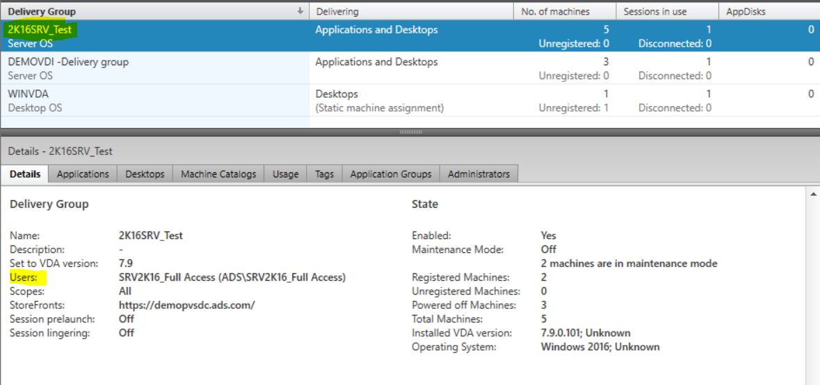Select the DEMOVDI -Delivery group row
This screenshot has height=385, width=820.
tap(410, 68)
